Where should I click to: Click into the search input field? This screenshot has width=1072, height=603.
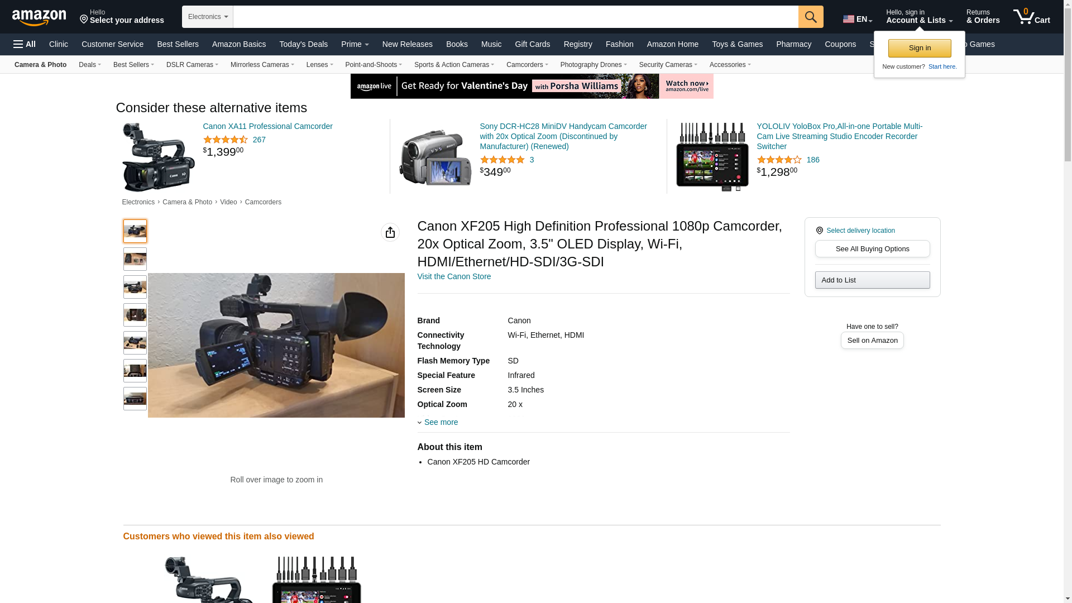[515, 17]
